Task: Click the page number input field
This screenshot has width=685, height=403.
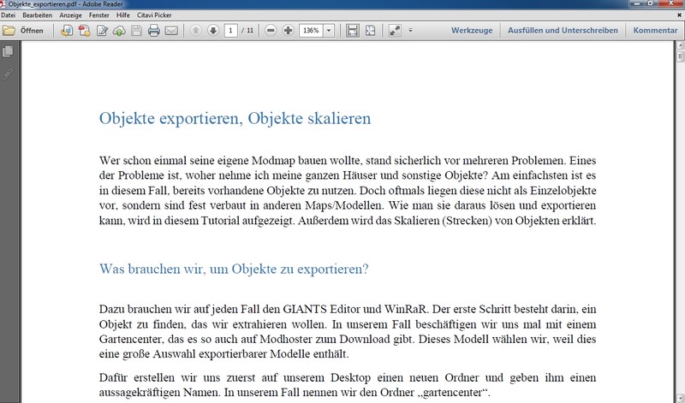Action: point(231,31)
